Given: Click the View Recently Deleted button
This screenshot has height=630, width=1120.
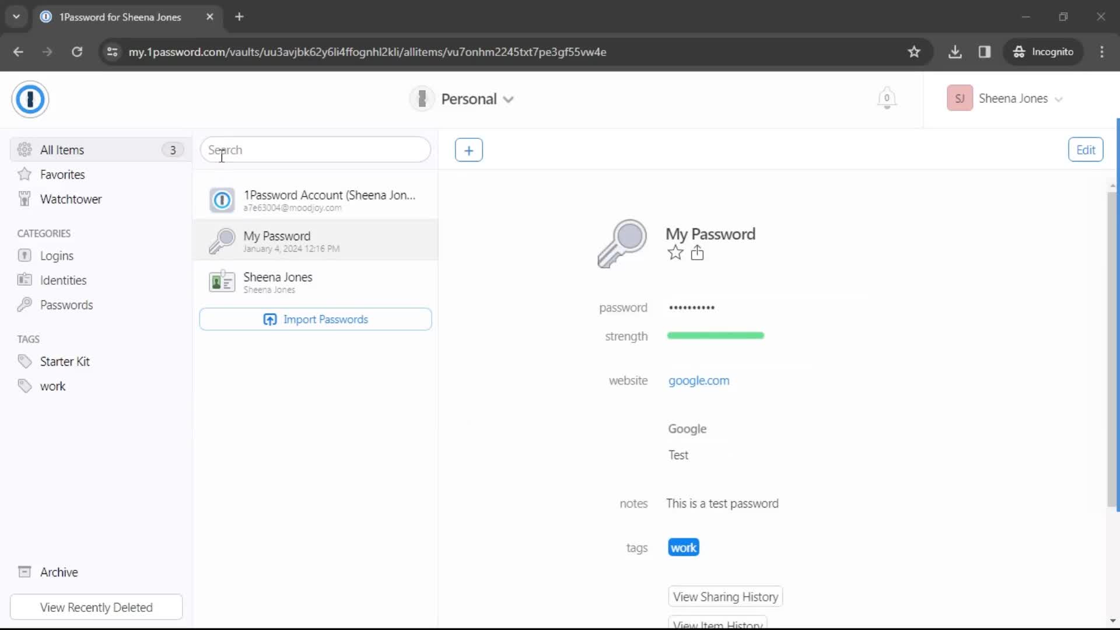Looking at the screenshot, I should point(96,607).
